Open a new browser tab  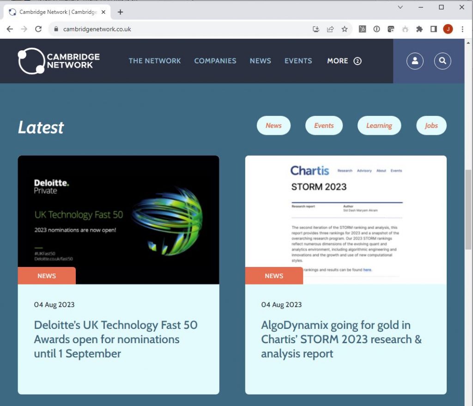pyautogui.click(x=121, y=12)
